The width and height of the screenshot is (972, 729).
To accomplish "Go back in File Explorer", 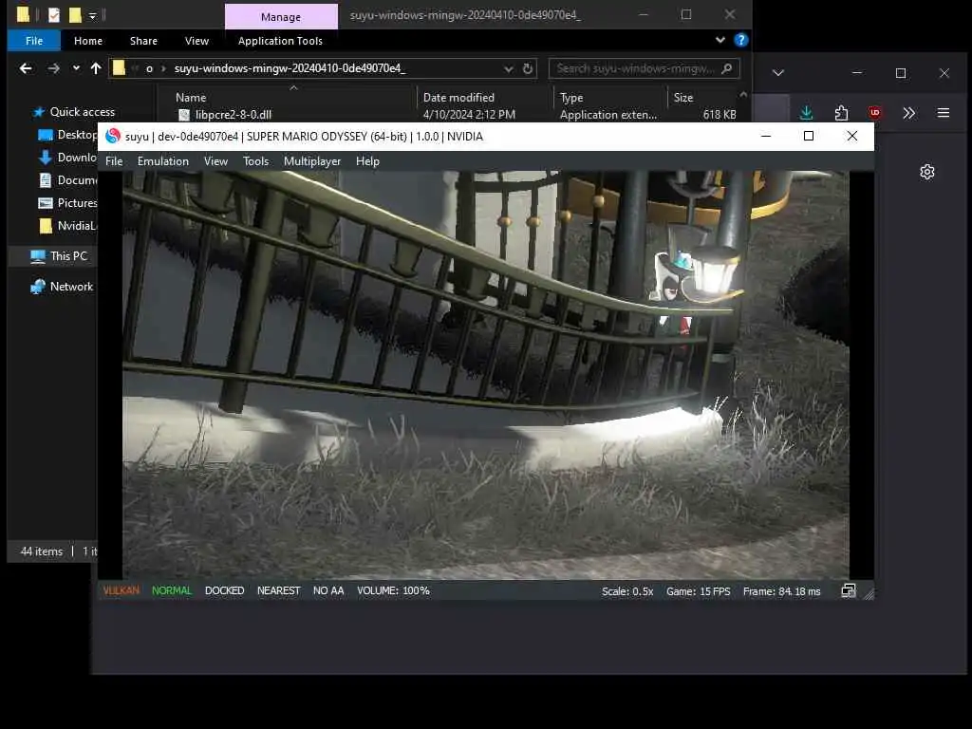I will click(26, 68).
